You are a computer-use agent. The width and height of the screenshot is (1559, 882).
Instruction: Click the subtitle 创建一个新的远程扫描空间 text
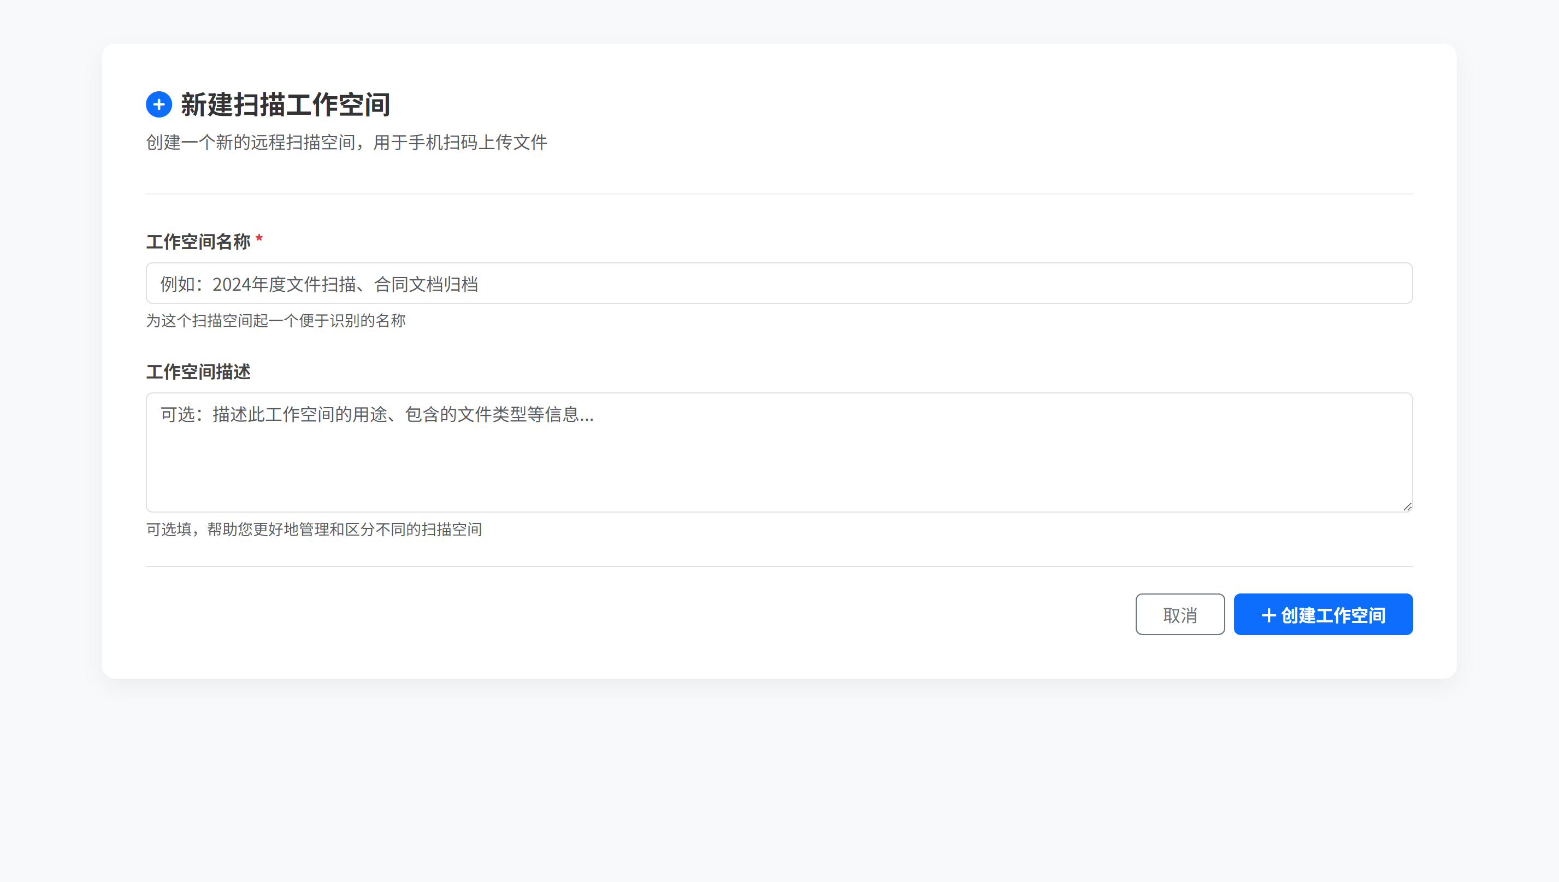click(x=346, y=143)
